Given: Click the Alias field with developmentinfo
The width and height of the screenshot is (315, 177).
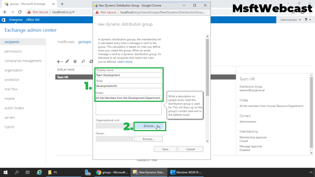Looking at the screenshot, I should (129, 86).
